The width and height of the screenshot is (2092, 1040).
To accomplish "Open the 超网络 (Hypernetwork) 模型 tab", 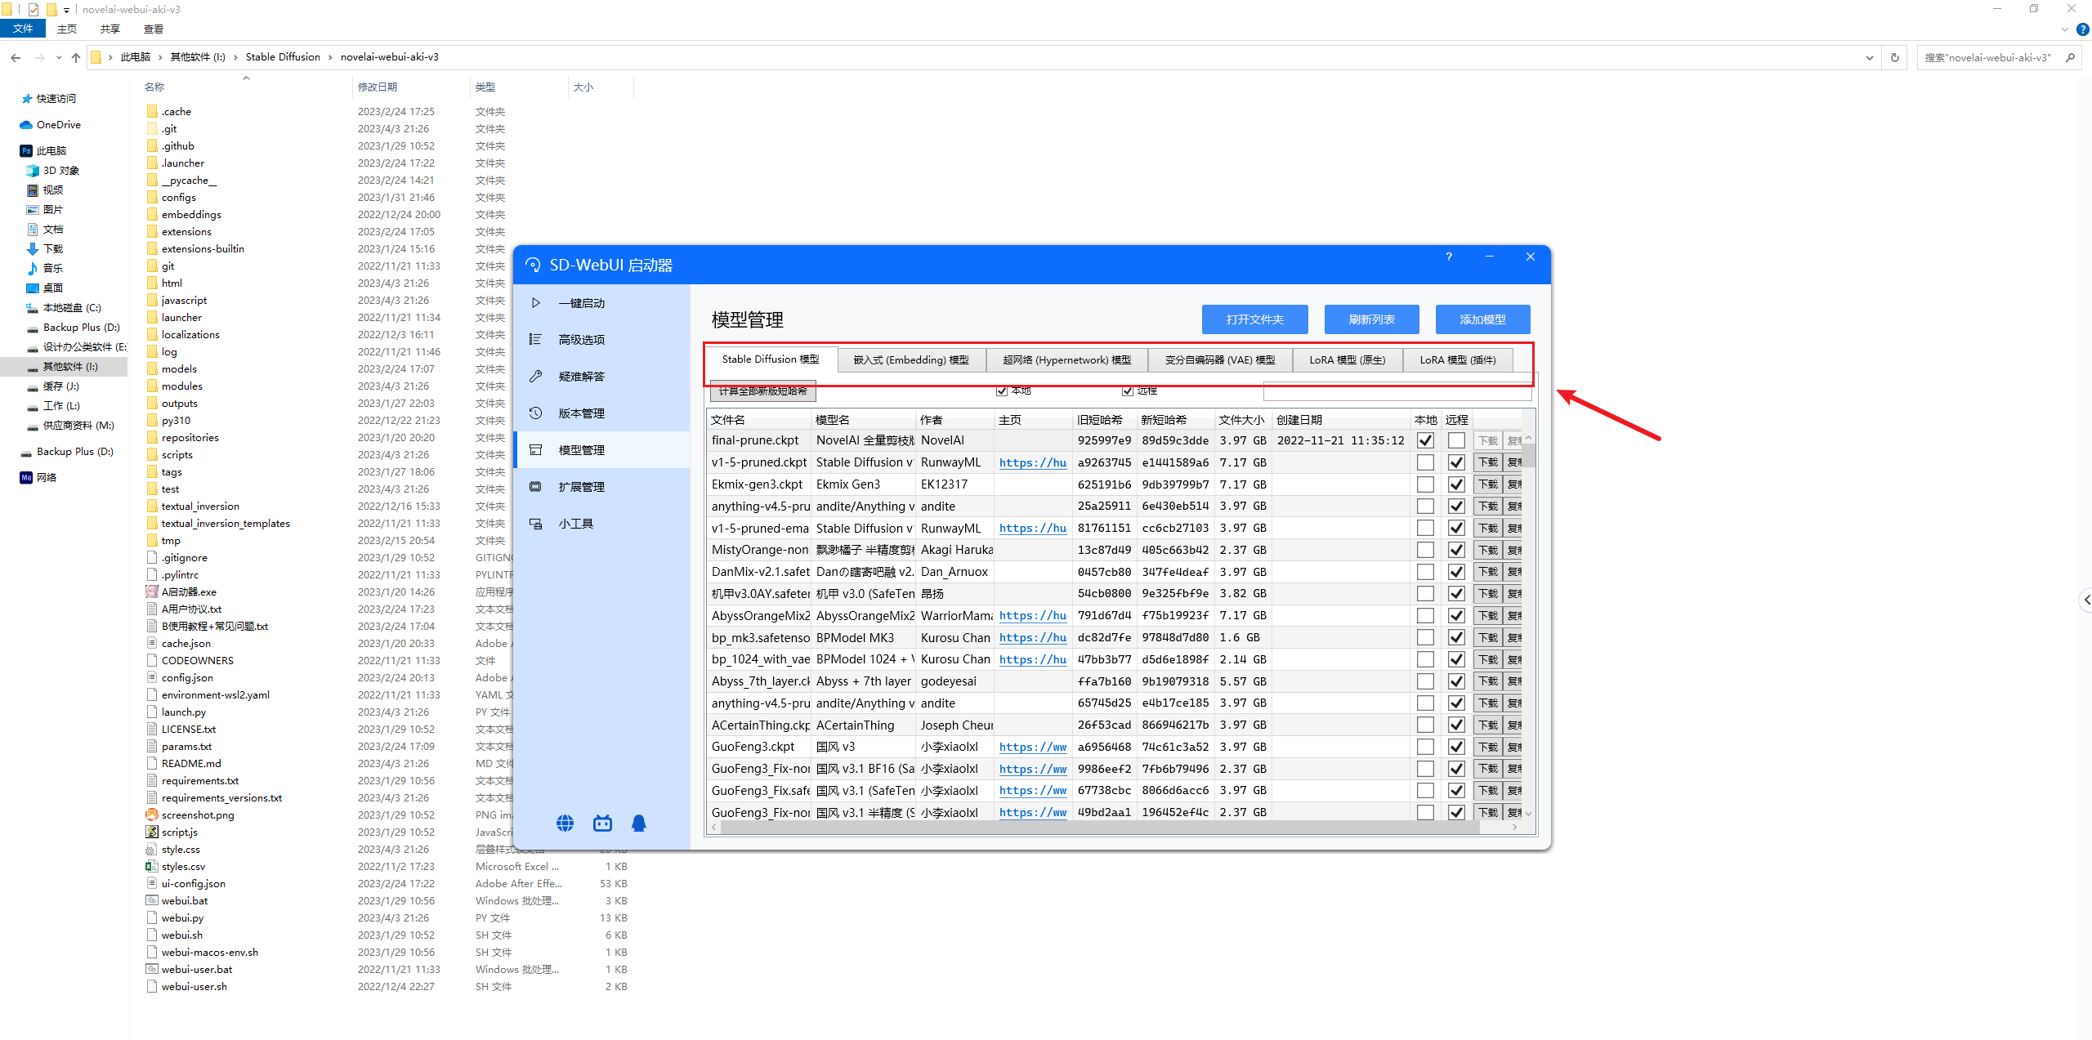I will 1067,359.
